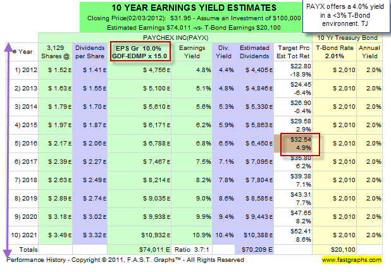Click the earnings value '$10,932'
The image size is (391, 272).
pos(156,235)
